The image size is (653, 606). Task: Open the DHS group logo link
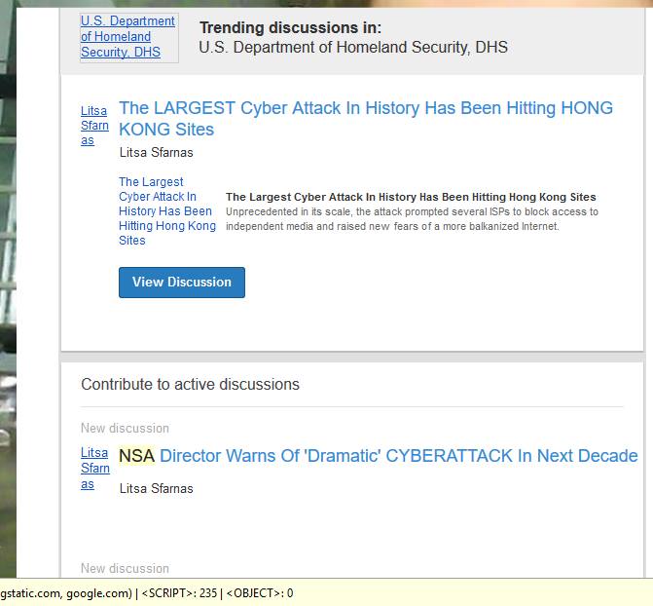127,37
